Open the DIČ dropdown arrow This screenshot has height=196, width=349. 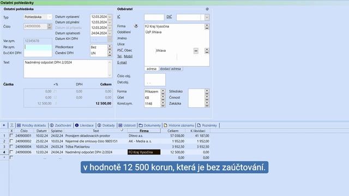(x=207, y=17)
